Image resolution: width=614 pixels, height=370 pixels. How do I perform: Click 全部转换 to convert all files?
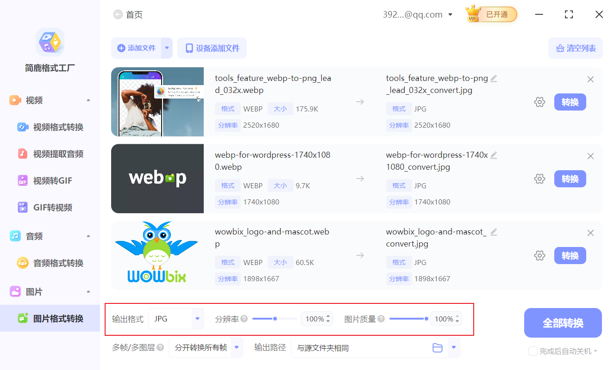click(563, 322)
